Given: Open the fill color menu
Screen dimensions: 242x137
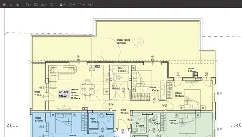Looking at the screenshot, I should (81, 5).
